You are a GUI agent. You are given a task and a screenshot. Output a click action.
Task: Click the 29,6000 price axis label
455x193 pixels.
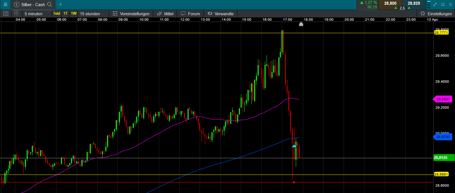[442, 55]
